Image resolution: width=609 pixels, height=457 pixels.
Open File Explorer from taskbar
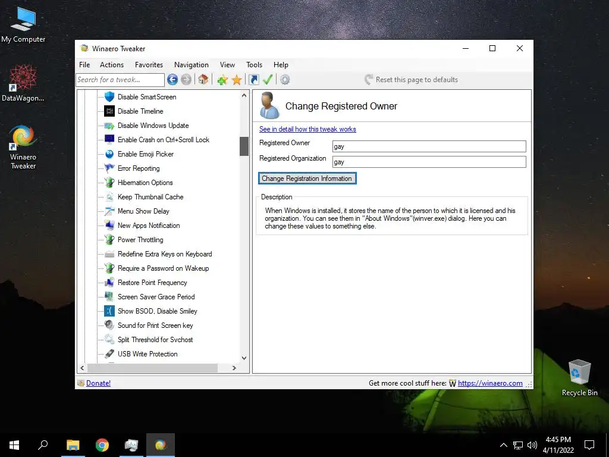[x=73, y=445]
